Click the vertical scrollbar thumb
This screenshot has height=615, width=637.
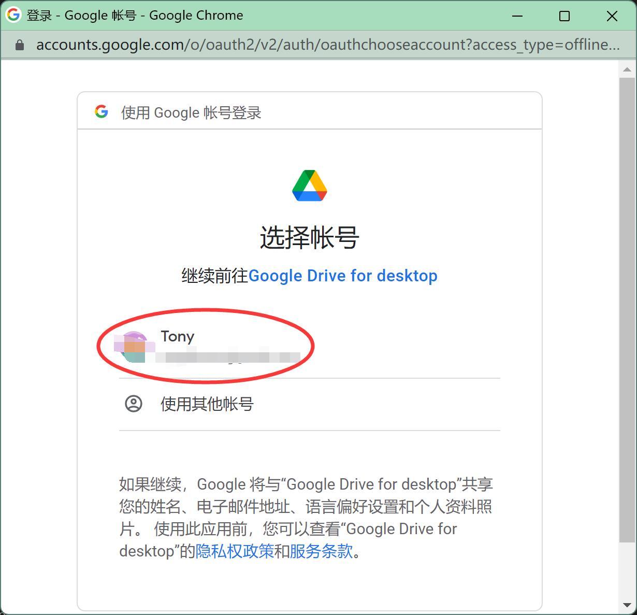pos(627,310)
